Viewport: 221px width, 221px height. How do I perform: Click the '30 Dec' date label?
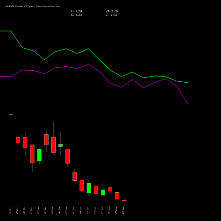[x=24, y=210]
